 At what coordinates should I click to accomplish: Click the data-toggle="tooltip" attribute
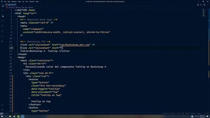pyautogui.click(x=46, y=89)
